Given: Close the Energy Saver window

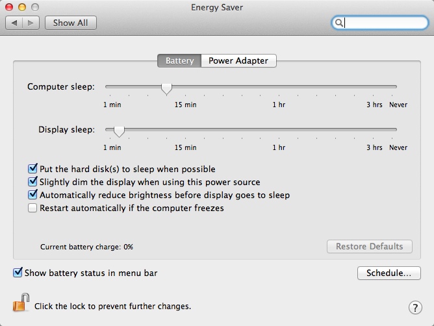Looking at the screenshot, I should [9, 6].
